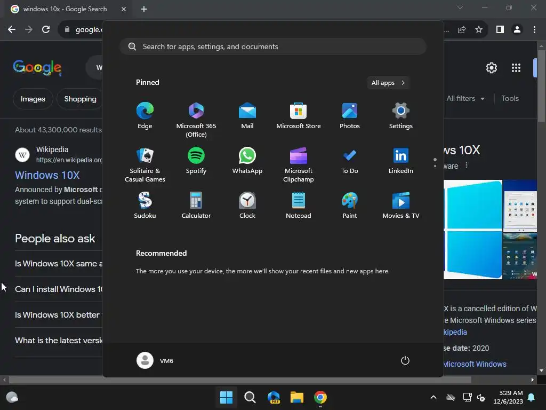Open taskbar Search
The width and height of the screenshot is (546, 410).
tap(250, 397)
